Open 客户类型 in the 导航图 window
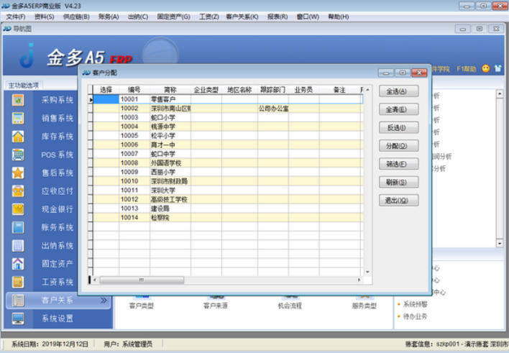Viewport: 509px width, 353px height. click(142, 306)
